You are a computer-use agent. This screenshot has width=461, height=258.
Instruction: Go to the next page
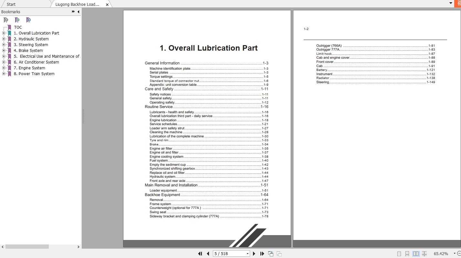pos(254,254)
